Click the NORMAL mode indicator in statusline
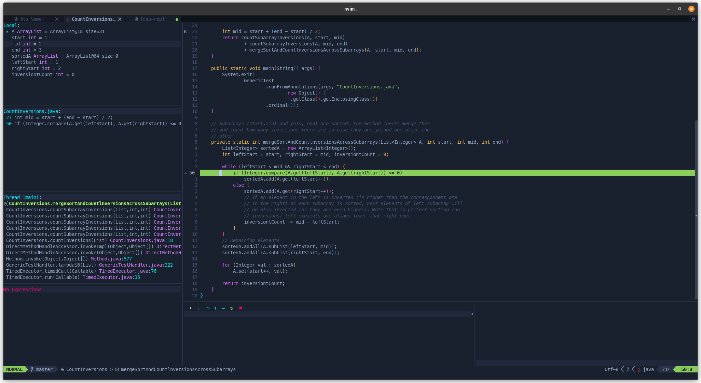The image size is (701, 383). click(x=14, y=369)
